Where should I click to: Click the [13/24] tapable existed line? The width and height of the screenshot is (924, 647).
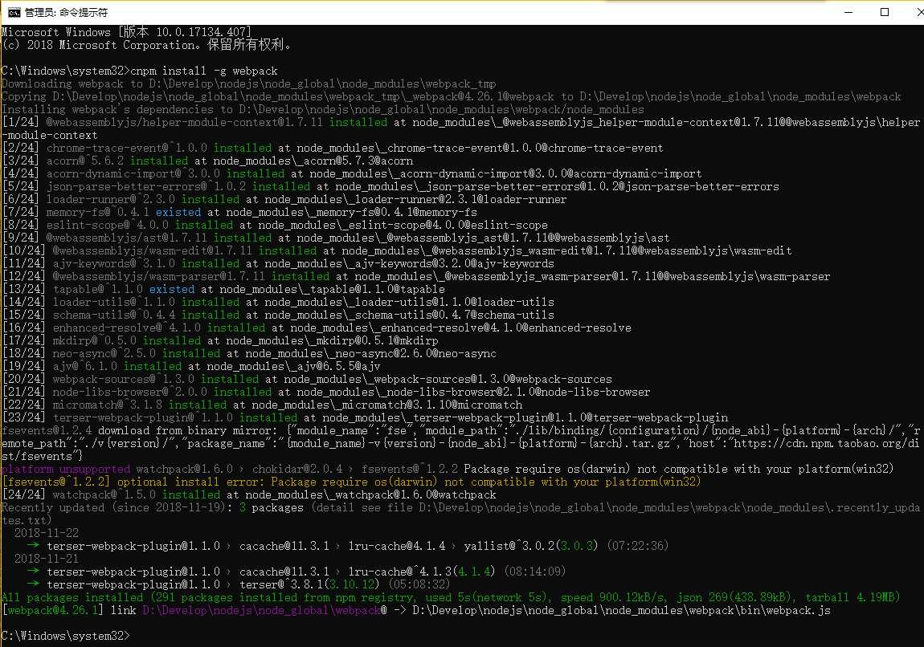pyautogui.click(x=223, y=289)
